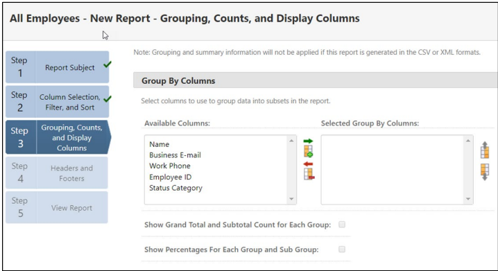Go to Step 2 Column Selection, Filter, and Sort
Image resolution: width=498 pixels, height=271 pixels.
point(57,102)
